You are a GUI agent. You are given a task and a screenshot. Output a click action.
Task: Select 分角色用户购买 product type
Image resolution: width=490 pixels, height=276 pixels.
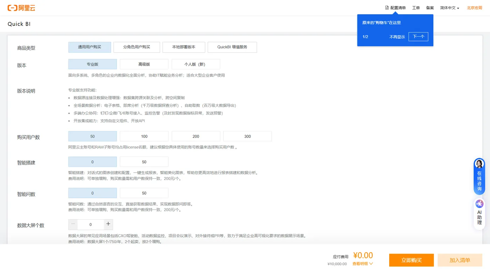(137, 47)
